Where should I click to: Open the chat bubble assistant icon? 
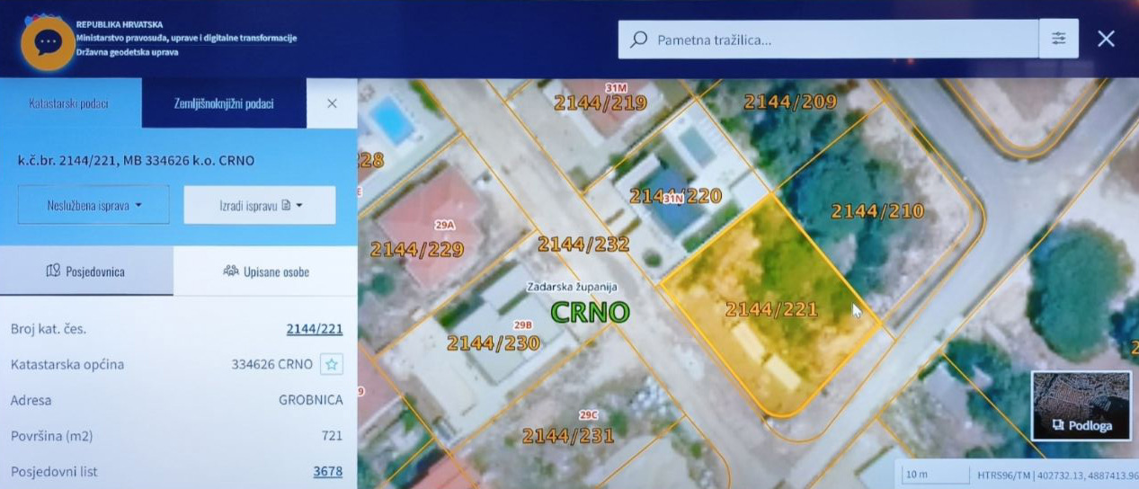coord(48,42)
